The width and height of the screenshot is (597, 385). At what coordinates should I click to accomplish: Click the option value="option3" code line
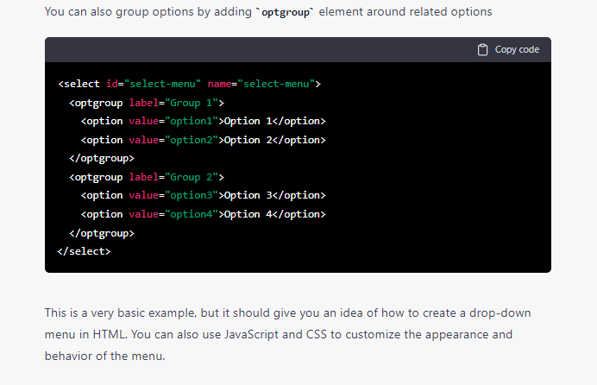pyautogui.click(x=204, y=195)
